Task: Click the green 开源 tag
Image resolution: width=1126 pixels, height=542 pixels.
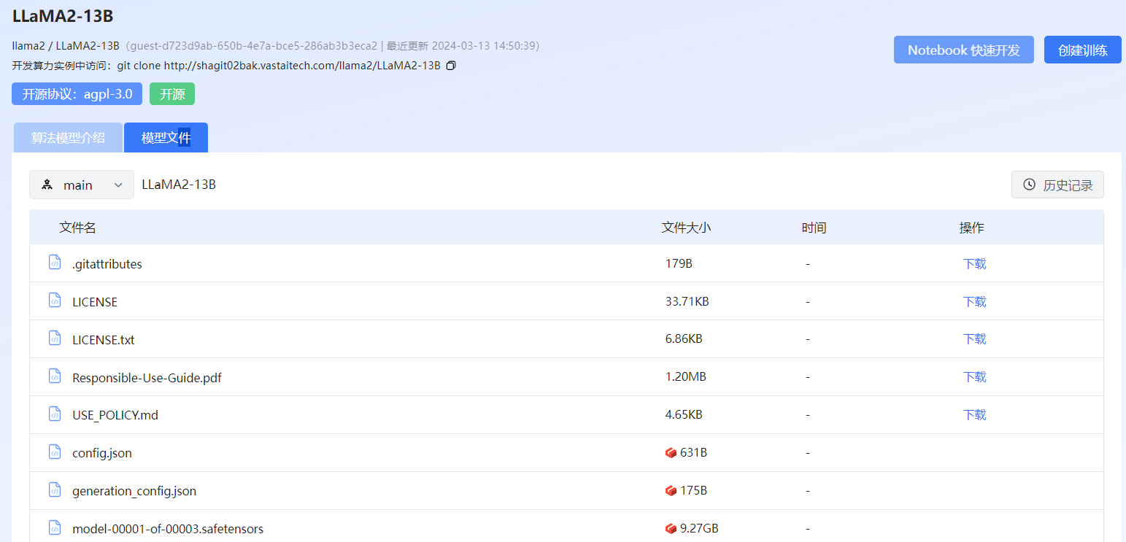Action: (172, 94)
